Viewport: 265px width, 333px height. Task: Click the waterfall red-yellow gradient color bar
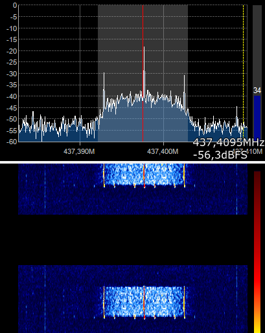point(257,252)
